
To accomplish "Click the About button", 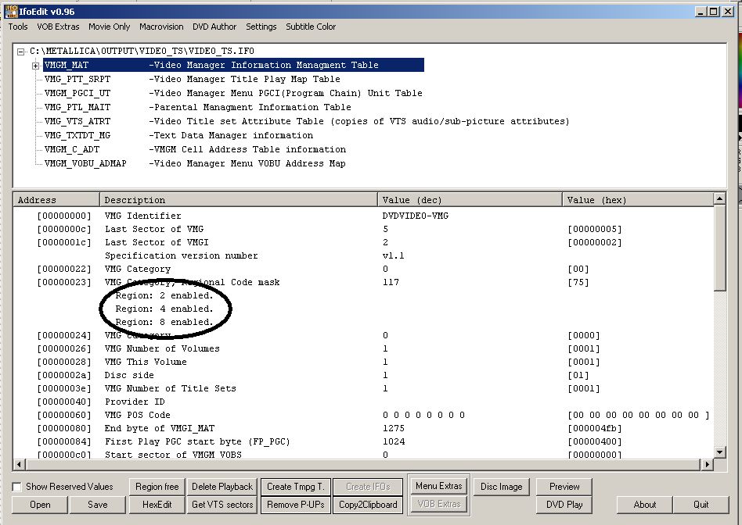I will coord(644,505).
